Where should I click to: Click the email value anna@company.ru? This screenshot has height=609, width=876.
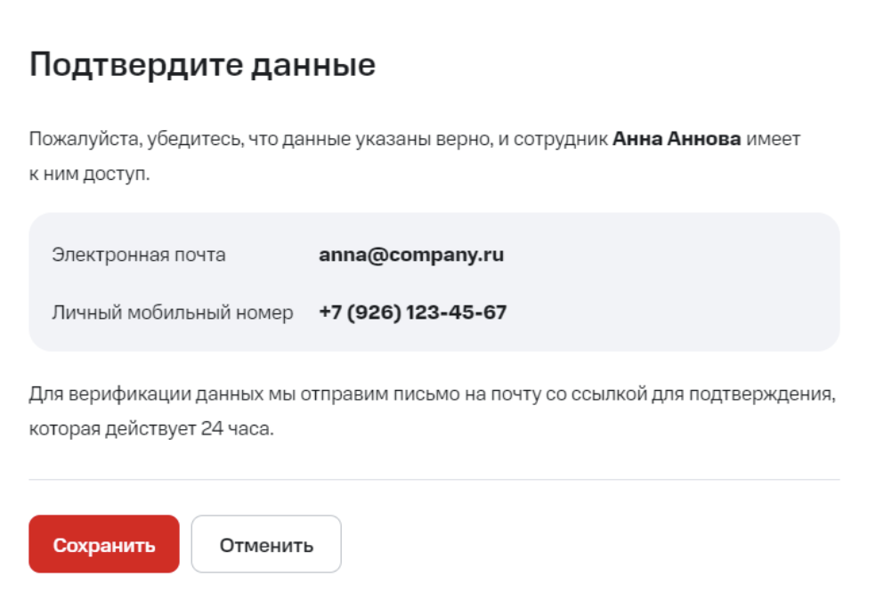coord(411,255)
